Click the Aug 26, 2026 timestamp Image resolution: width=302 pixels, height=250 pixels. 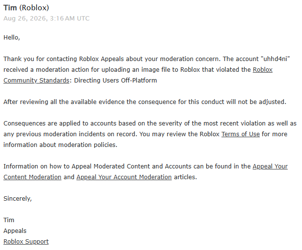[46, 19]
